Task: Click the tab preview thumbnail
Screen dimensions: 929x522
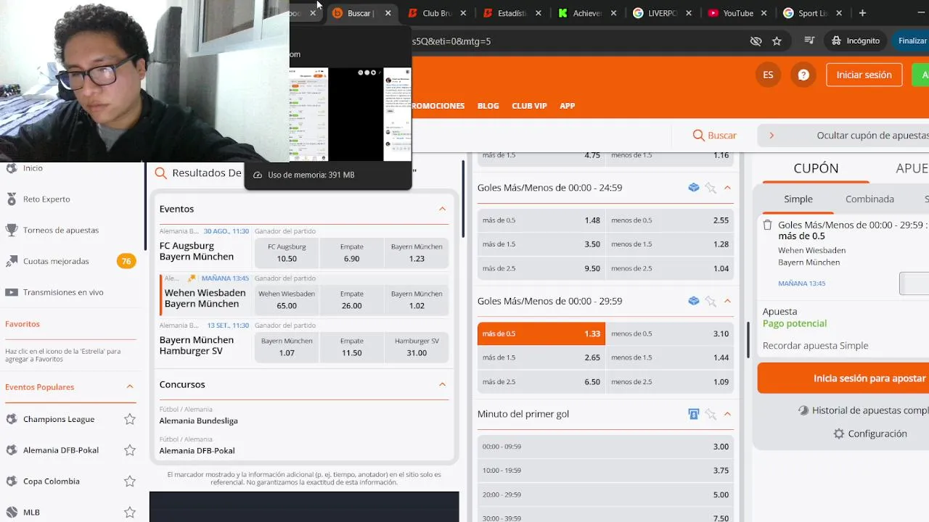Action: (x=351, y=115)
